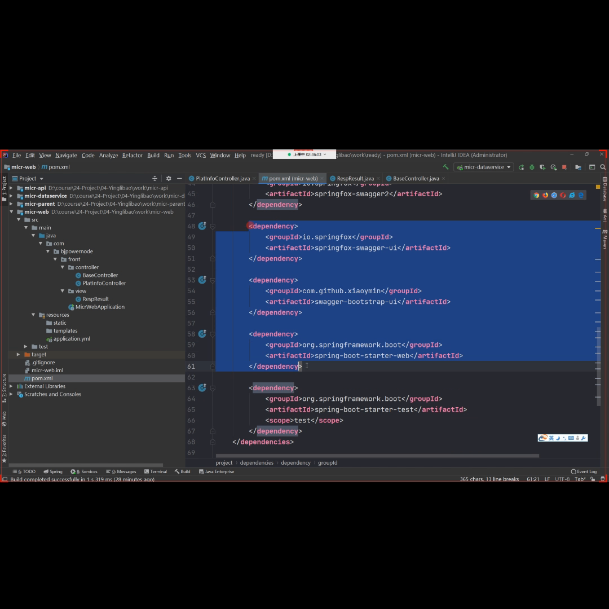
Task: Toggle the Database side panel
Action: 604,189
